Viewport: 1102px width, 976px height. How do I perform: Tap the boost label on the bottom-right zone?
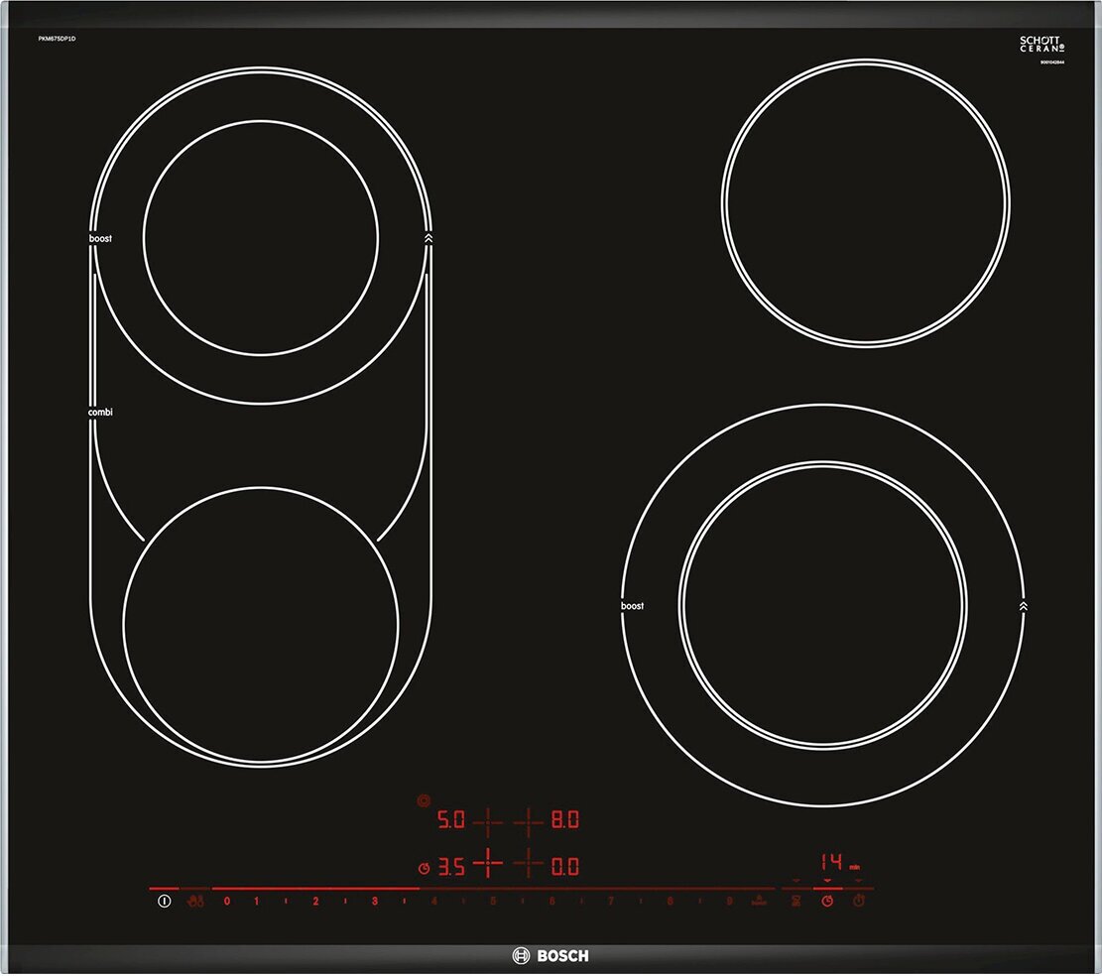(632, 606)
